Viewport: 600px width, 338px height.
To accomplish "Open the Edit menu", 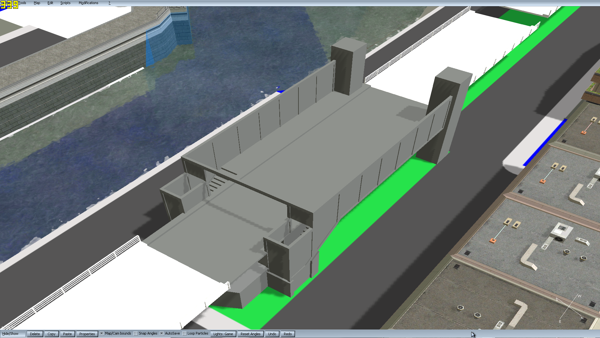I will point(50,3).
